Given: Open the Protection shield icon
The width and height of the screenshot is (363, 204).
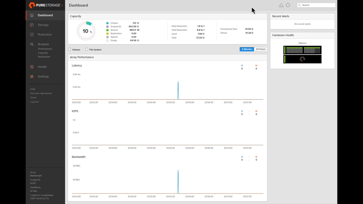Looking at the screenshot, I should 32,34.
